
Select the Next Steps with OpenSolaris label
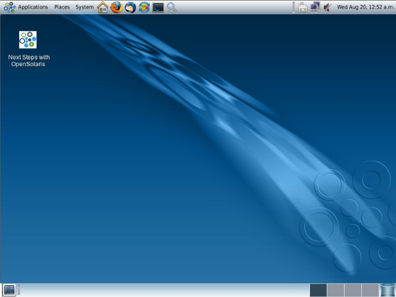[29, 61]
